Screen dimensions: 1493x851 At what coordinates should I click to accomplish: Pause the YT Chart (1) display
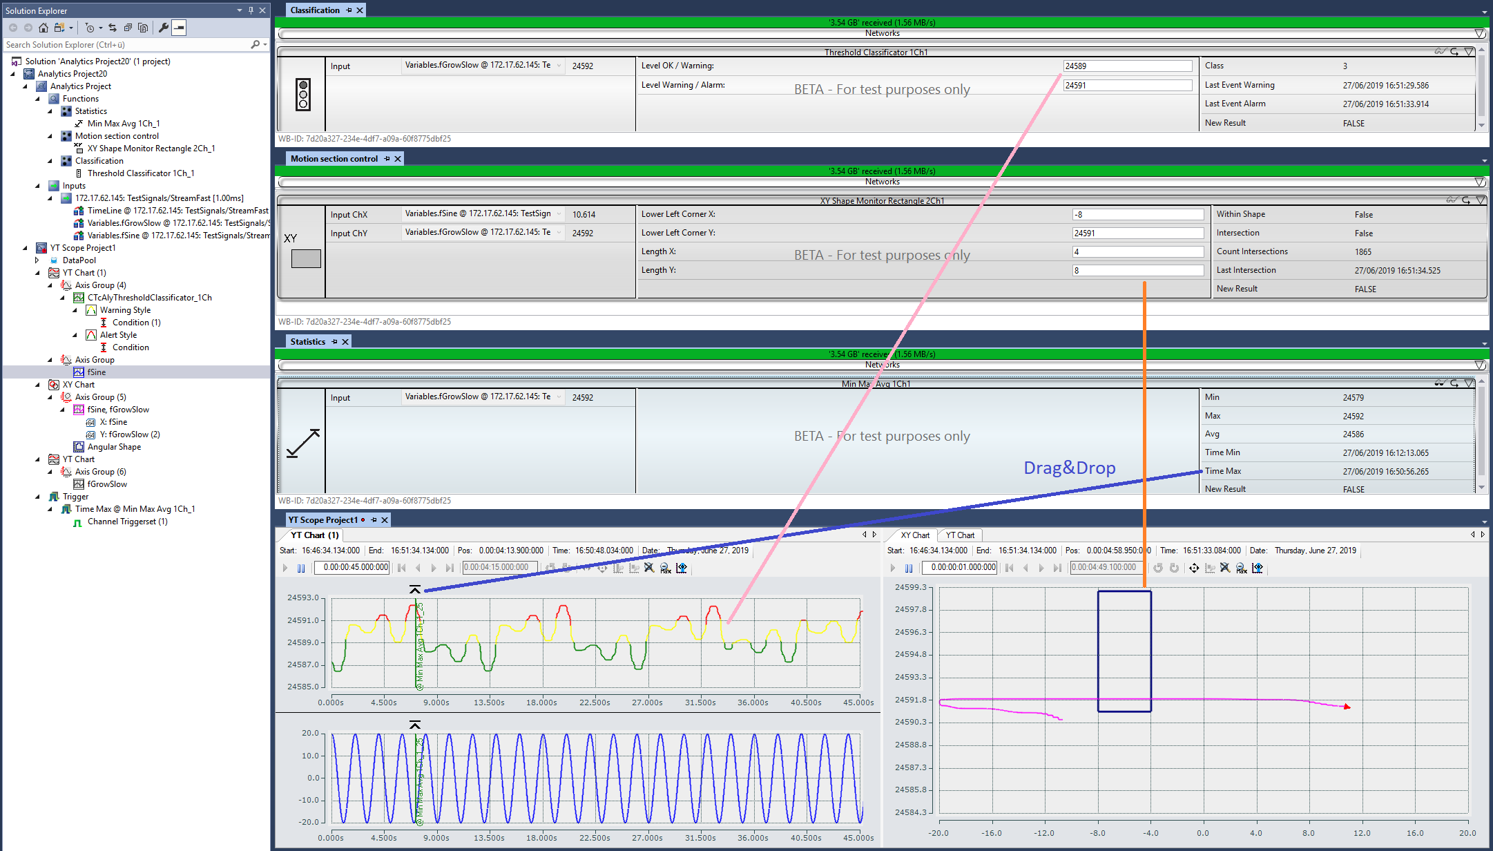(x=301, y=568)
